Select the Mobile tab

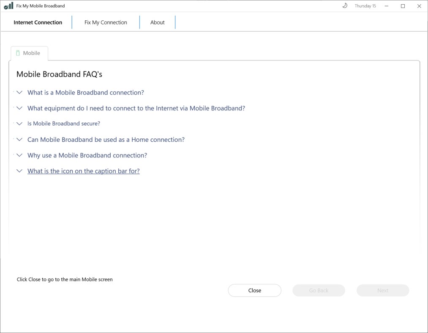tap(32, 53)
